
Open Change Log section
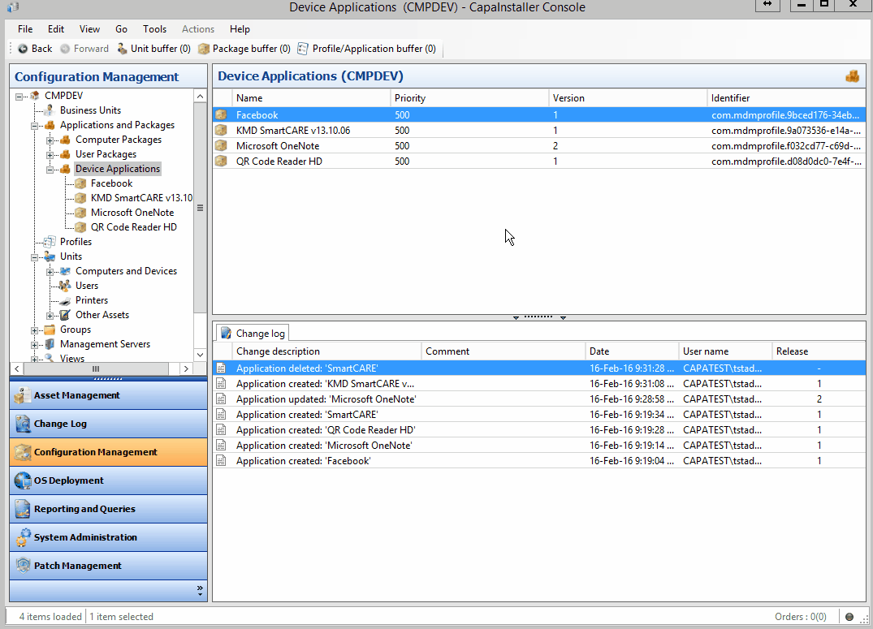pos(109,424)
